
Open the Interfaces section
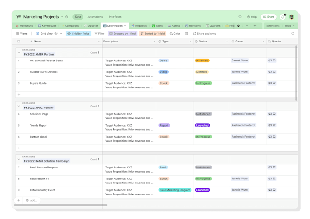[115, 17]
